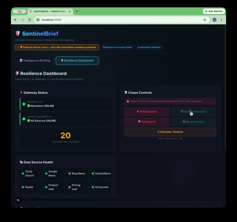Click the Resilience Dashboard page heading
Image resolution: width=237 pixels, height=222 pixels.
pyautogui.click(x=41, y=73)
